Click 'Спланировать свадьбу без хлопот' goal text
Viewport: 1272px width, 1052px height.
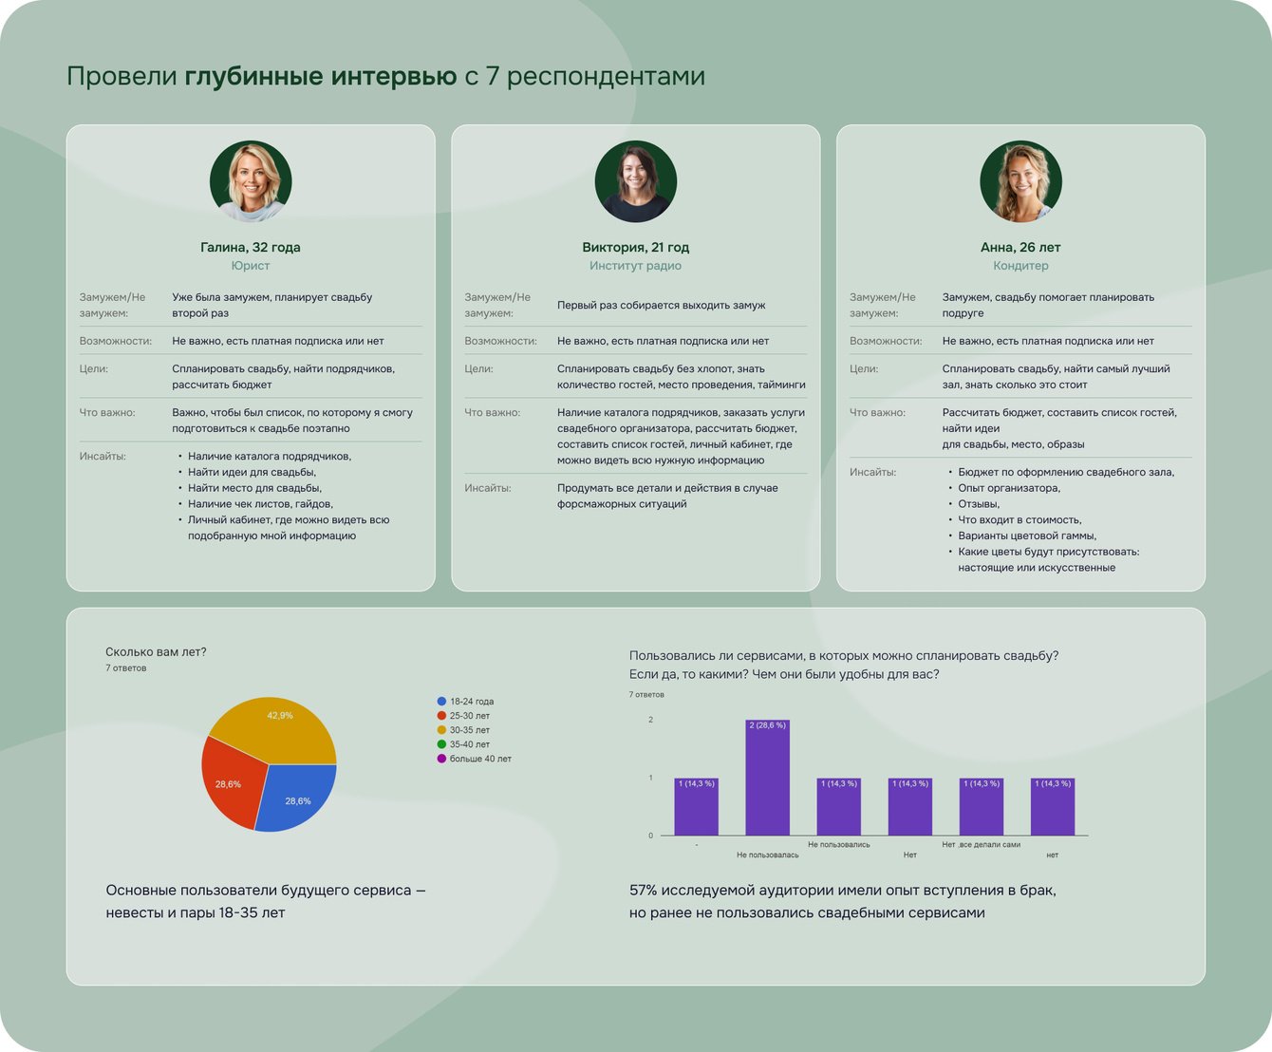tap(682, 377)
